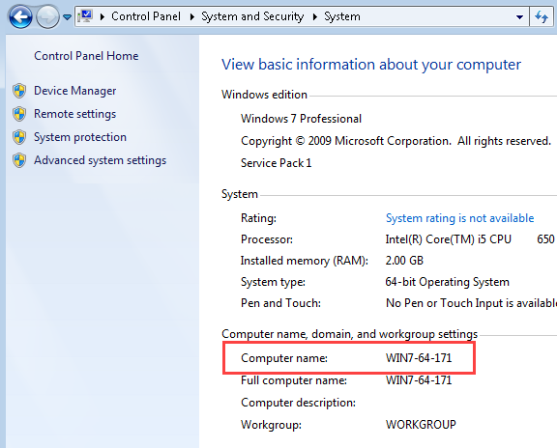Expand arrow before Control Panel breadcrumb
The width and height of the screenshot is (557, 448).
[103, 16]
